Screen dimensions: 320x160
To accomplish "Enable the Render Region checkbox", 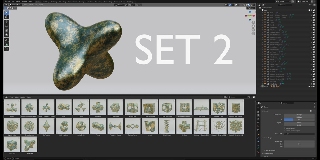I will pos(285,128).
